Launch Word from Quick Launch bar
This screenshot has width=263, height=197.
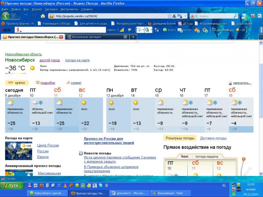36,186
